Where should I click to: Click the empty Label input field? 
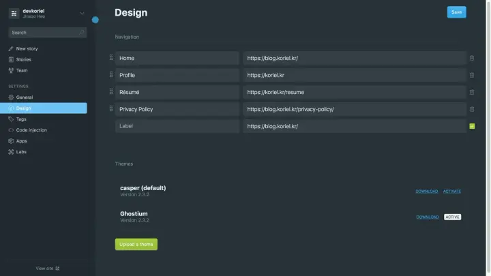177,126
